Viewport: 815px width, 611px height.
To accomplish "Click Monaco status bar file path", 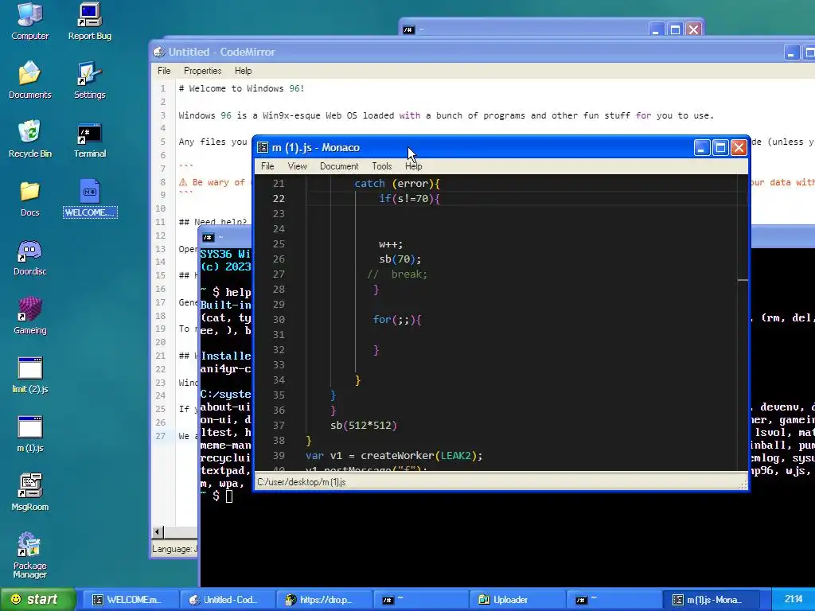I will click(x=302, y=482).
